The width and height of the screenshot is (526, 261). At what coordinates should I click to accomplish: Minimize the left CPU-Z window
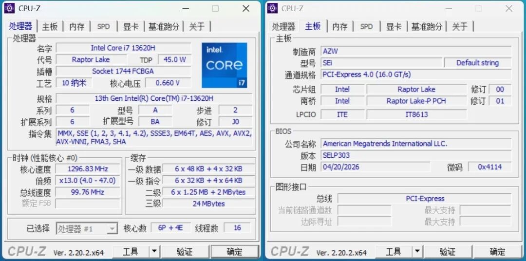pyautogui.click(x=185, y=8)
